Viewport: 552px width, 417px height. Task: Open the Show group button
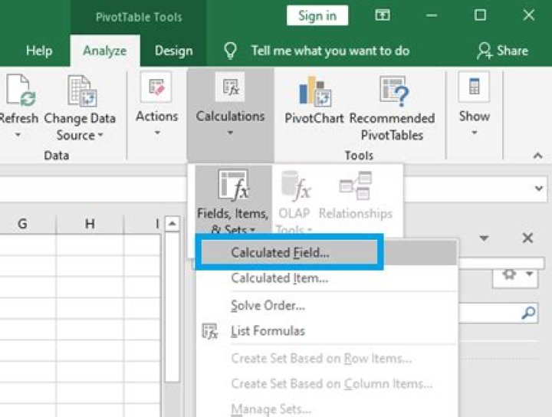[475, 103]
